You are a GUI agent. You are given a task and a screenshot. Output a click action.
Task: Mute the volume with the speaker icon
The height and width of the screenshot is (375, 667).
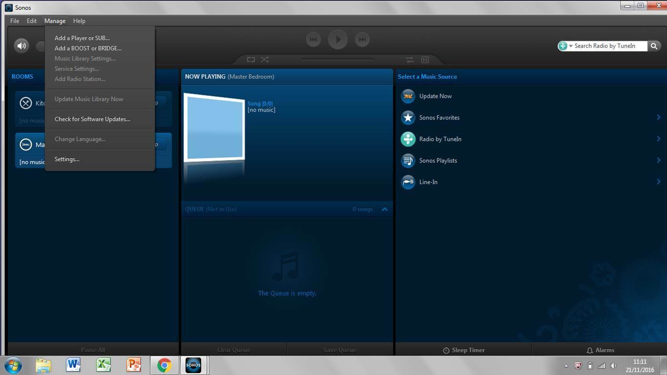(22, 45)
